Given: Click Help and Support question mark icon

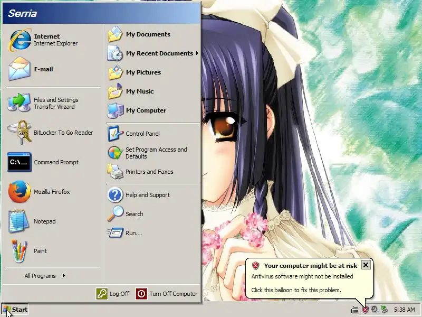Looking at the screenshot, I should coord(115,195).
